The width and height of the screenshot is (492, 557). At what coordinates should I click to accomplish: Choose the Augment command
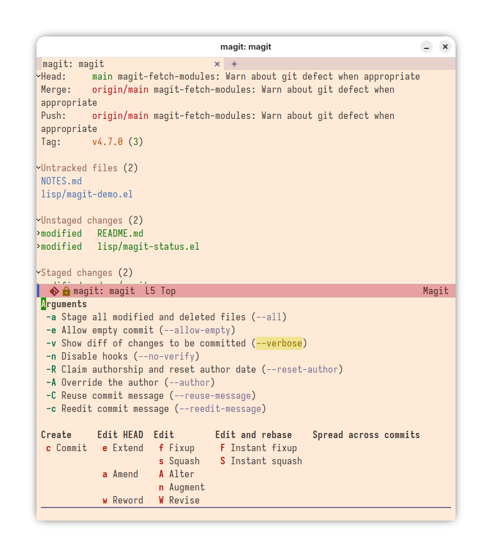[x=182, y=488]
